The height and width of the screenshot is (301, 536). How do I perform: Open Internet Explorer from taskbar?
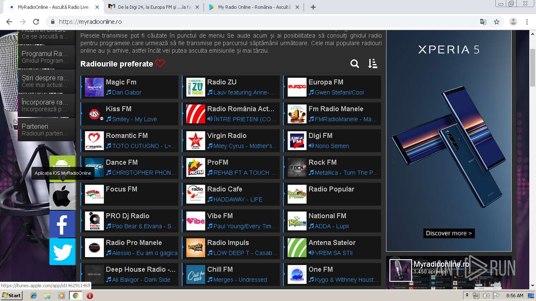click(33, 296)
